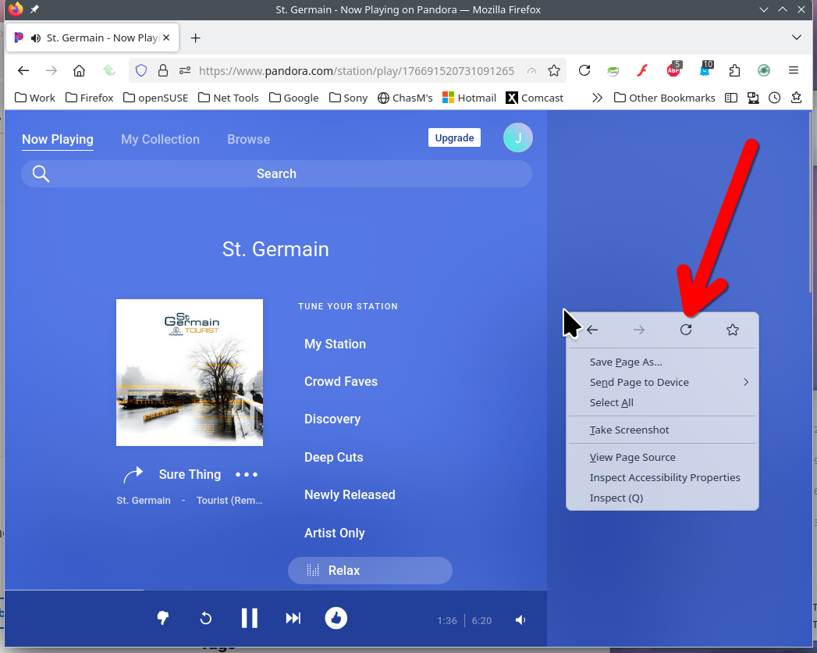Click the Pandora Search field

coord(276,173)
